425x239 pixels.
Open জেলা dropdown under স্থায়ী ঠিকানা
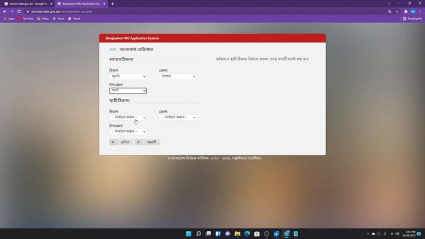(x=178, y=118)
